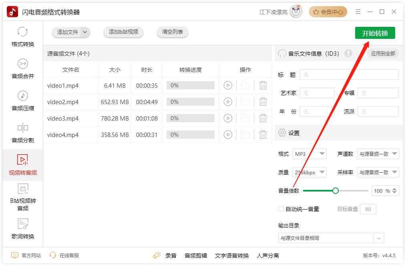The image size is (406, 266).
Task: Open the 歌词转换 lyrics conversion tab
Action: tap(23, 229)
